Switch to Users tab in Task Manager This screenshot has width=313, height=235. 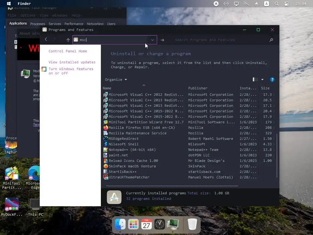click(x=111, y=24)
